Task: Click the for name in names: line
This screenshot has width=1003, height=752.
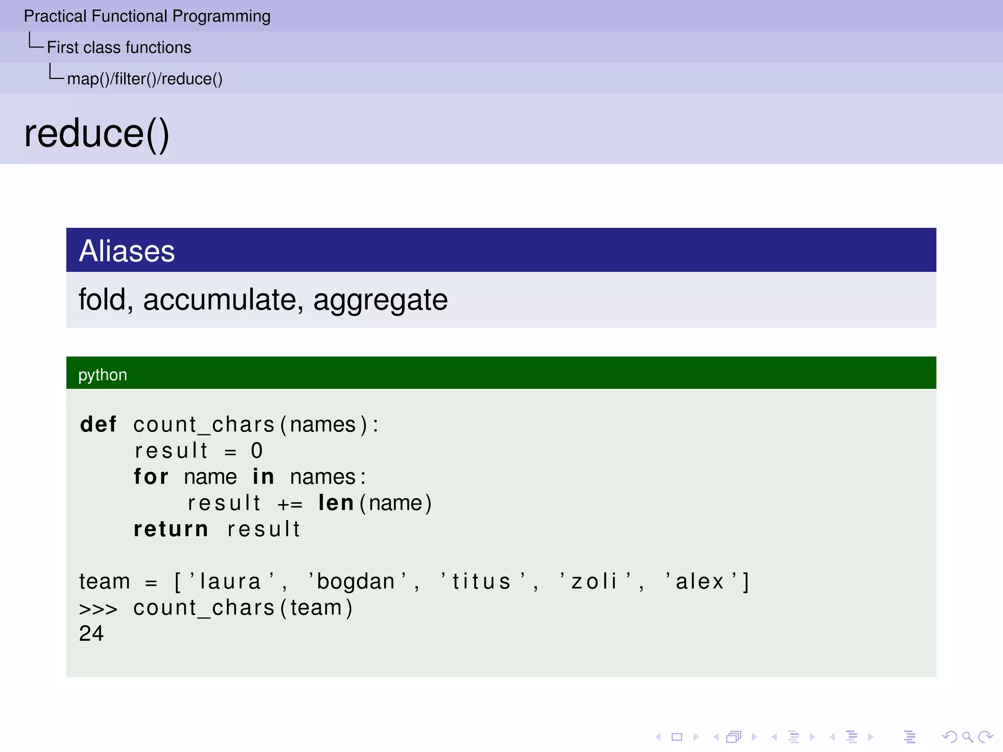Action: 250,477
